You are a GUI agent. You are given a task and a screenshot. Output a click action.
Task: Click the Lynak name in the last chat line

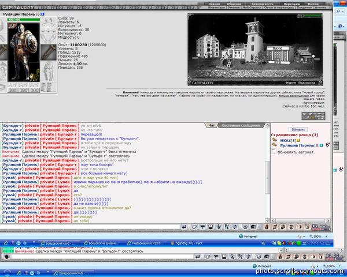click(9, 221)
